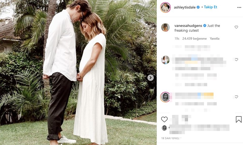Open the three-dot more options menu

(x=239, y=8)
